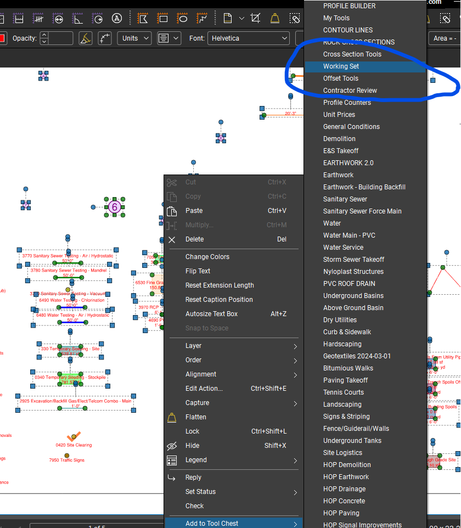Viewport: 461px width, 528px height.
Task: Click the Reply arrow icon
Action: click(172, 478)
